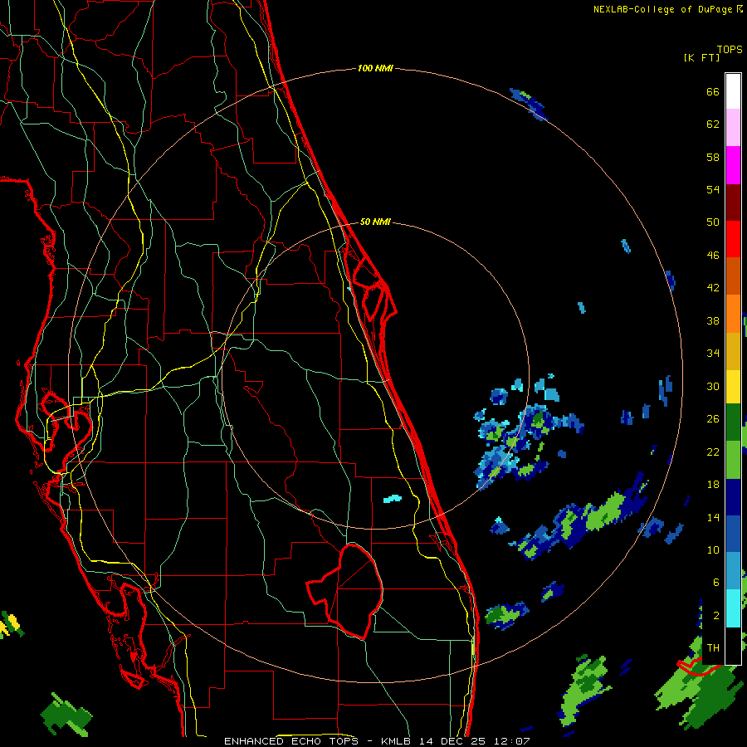
Task: Click the '100 NMI' range ring label
Action: (x=375, y=69)
